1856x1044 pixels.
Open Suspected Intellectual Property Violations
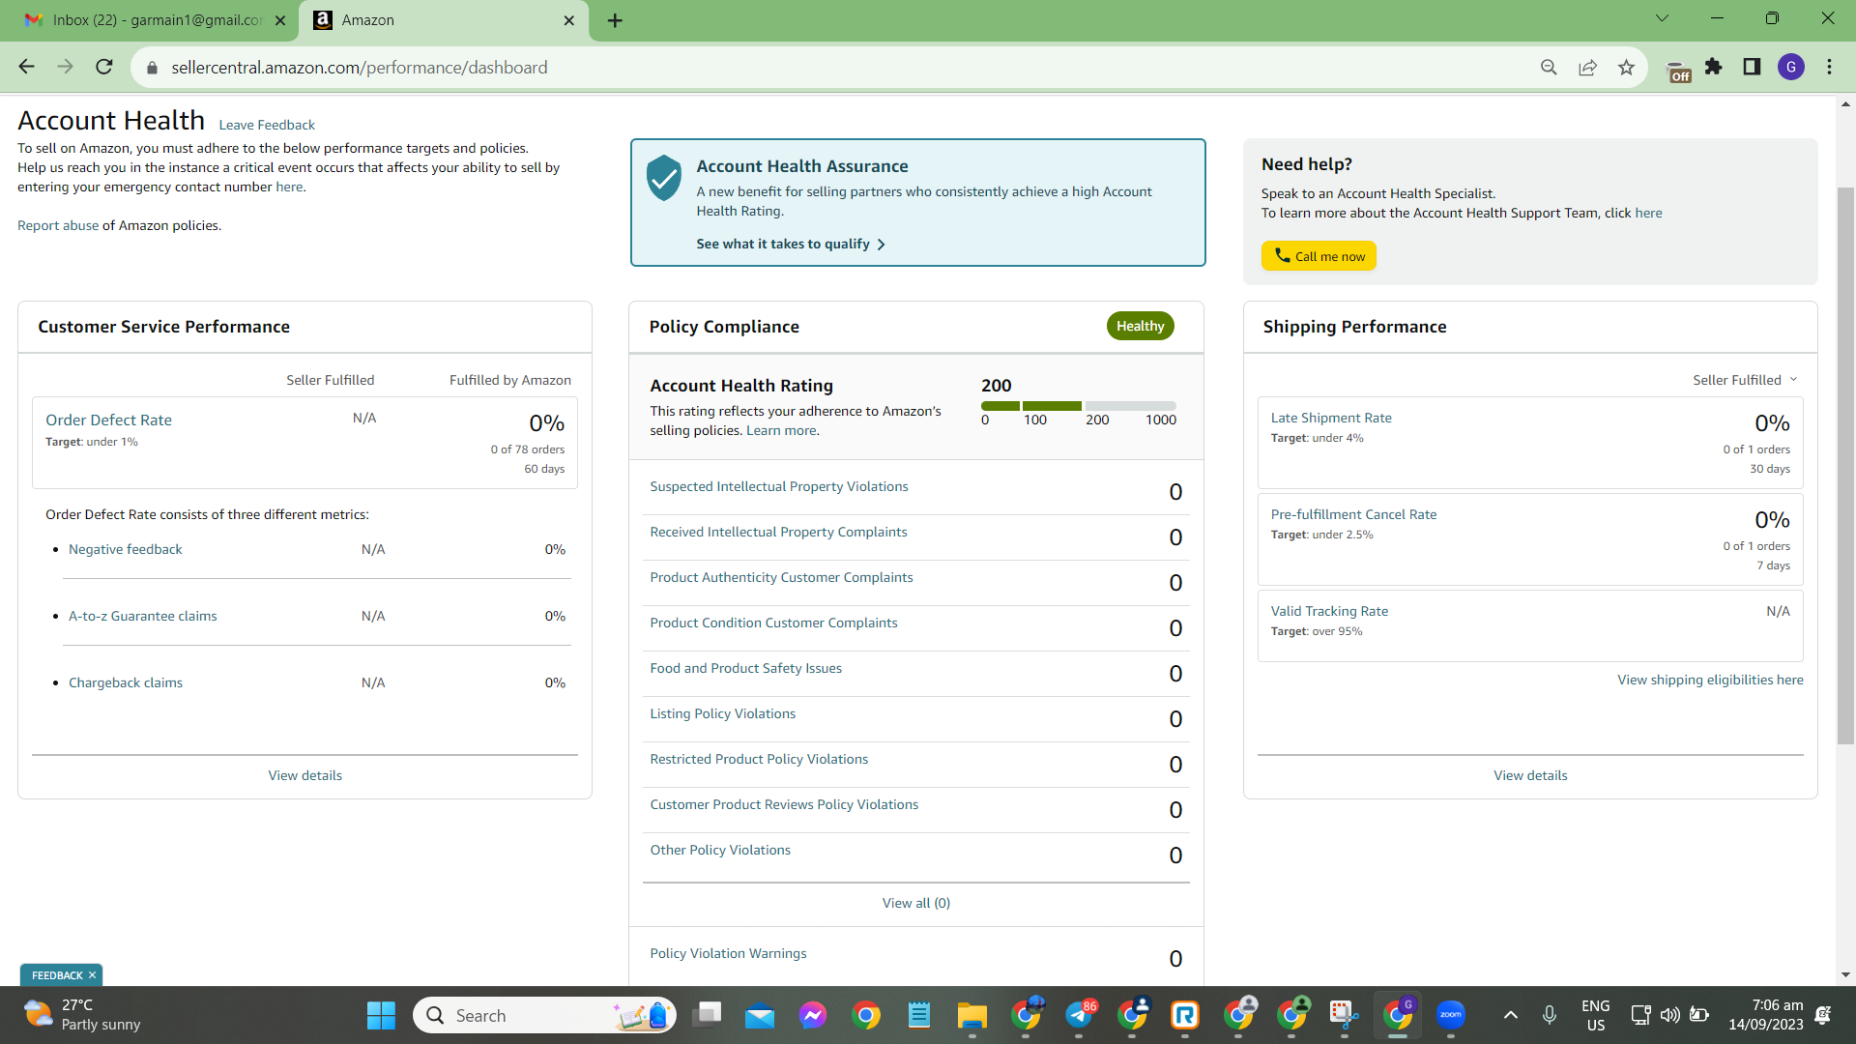point(779,486)
